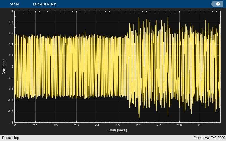
Task: Open the help question mark icon
Action: pos(218,4)
